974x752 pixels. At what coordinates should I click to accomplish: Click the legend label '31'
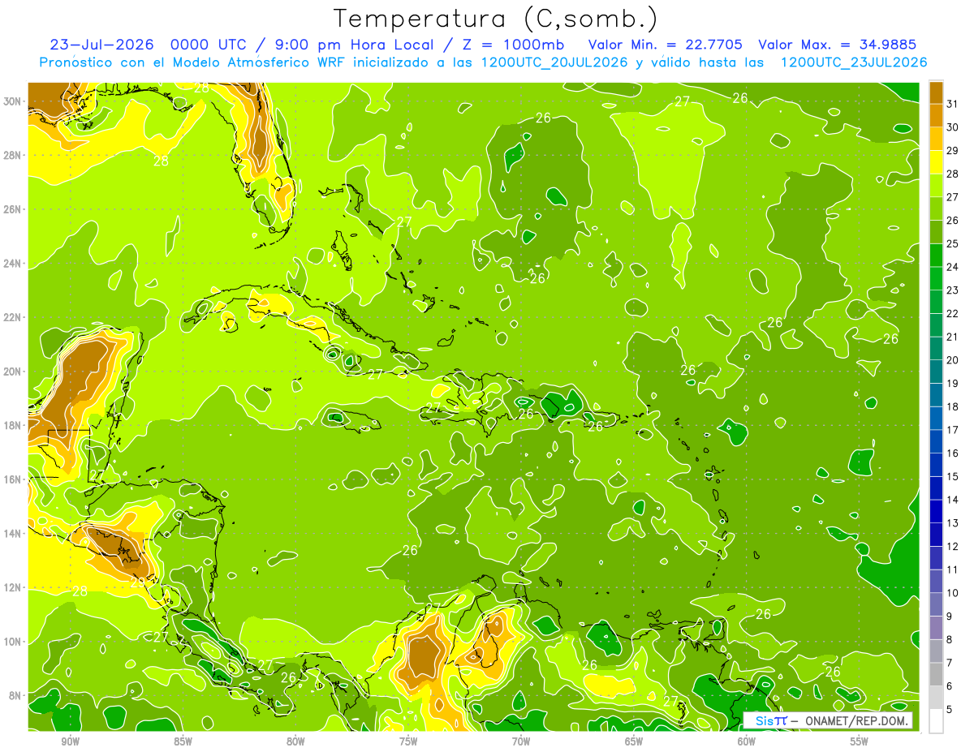(x=952, y=104)
